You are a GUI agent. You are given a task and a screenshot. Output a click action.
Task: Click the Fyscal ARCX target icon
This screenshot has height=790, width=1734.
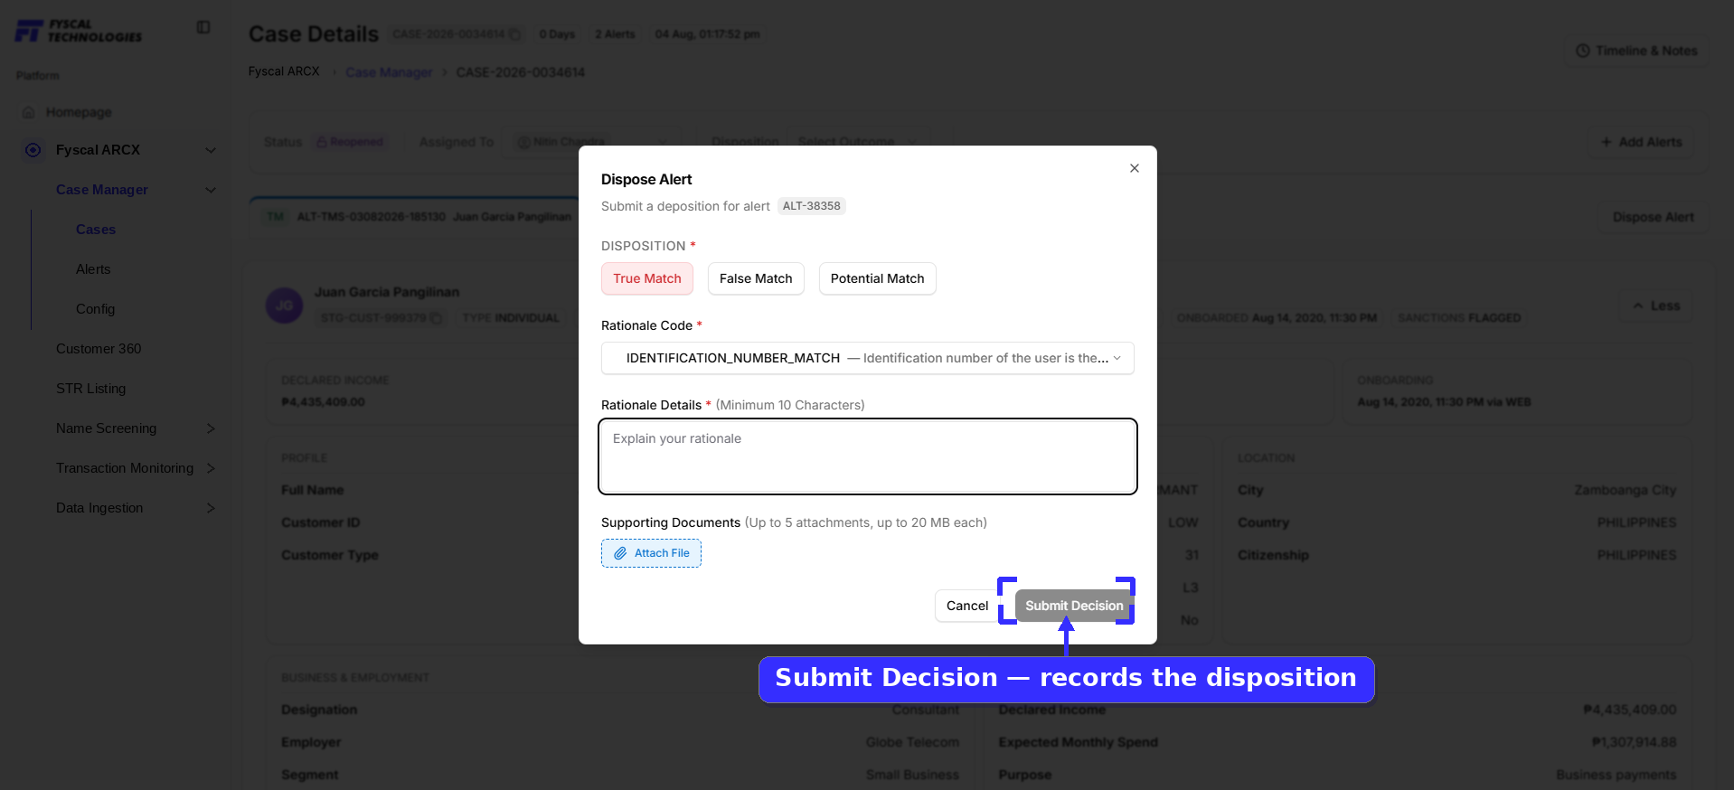coord(33,150)
